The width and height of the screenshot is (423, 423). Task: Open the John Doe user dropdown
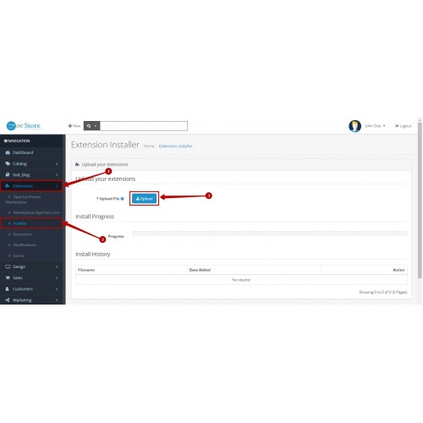(x=375, y=126)
